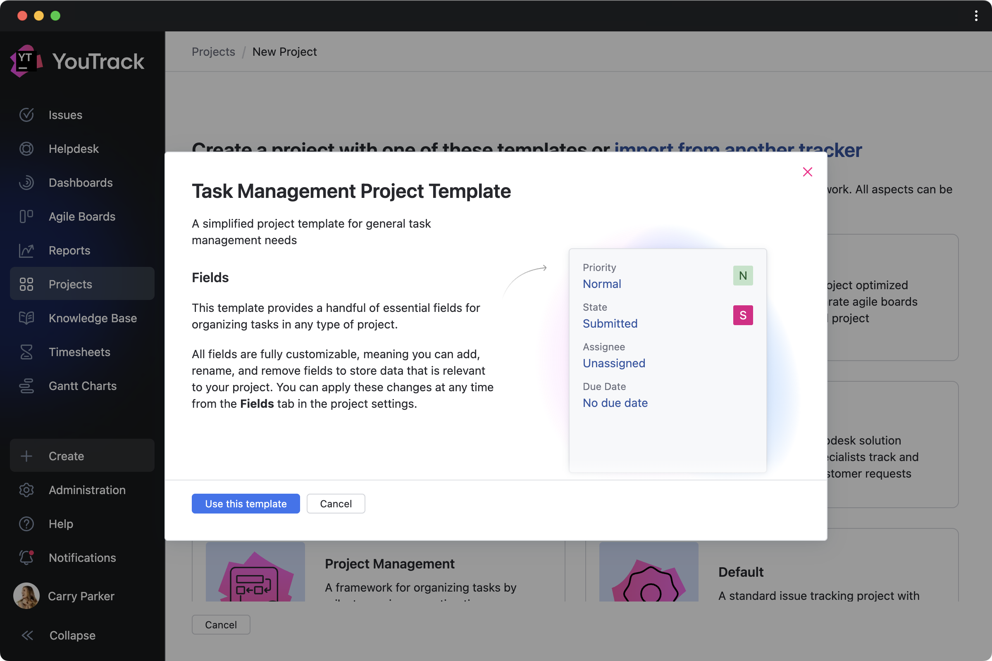This screenshot has height=661, width=992.
Task: Click the green N priority badge
Action: [x=743, y=276]
